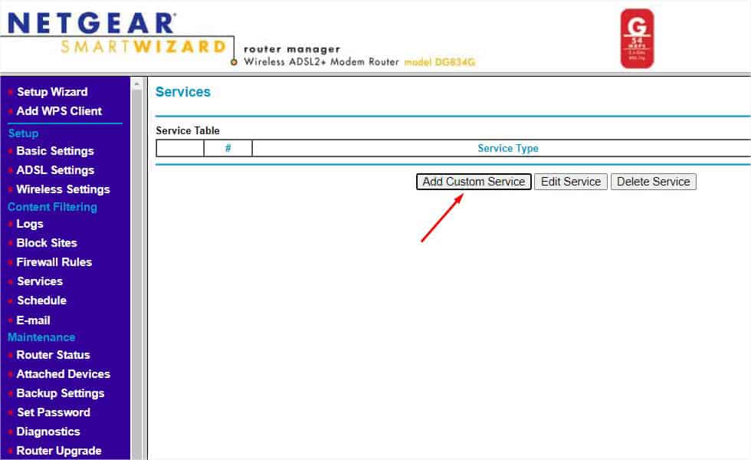Click Edit Service button
The height and width of the screenshot is (460, 751).
[x=570, y=182]
